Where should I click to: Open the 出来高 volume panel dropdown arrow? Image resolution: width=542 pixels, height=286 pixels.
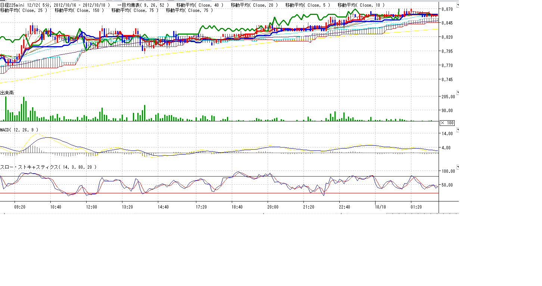[x=458, y=93]
